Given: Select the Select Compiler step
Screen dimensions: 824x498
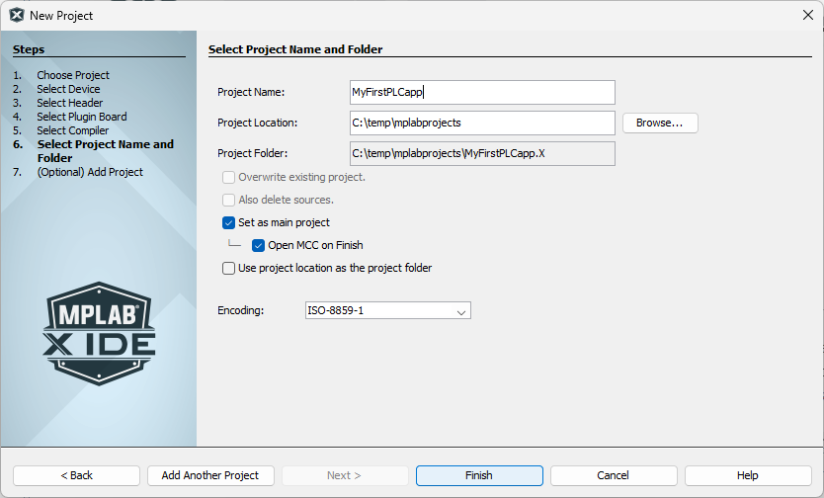Looking at the screenshot, I should pyautogui.click(x=73, y=130).
